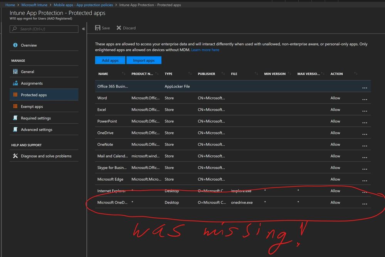Select the Microsoft OneD... name cell

[x=112, y=202]
